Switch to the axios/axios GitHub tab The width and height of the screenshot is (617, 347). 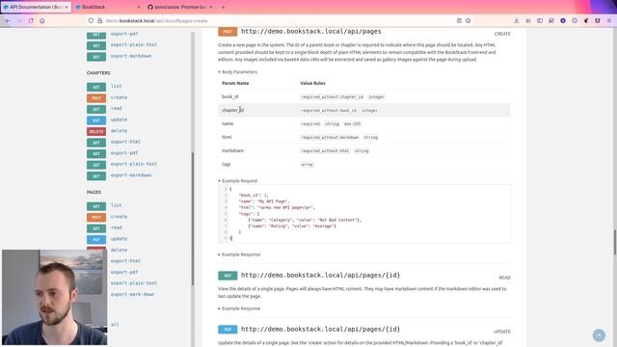pos(180,7)
